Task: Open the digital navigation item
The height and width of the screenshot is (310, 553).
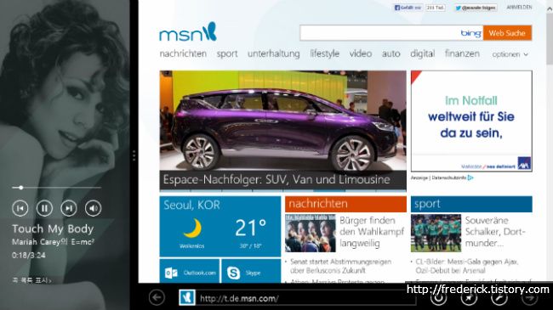Action: pos(423,54)
